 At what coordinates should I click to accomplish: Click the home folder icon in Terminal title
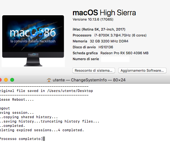(49, 80)
